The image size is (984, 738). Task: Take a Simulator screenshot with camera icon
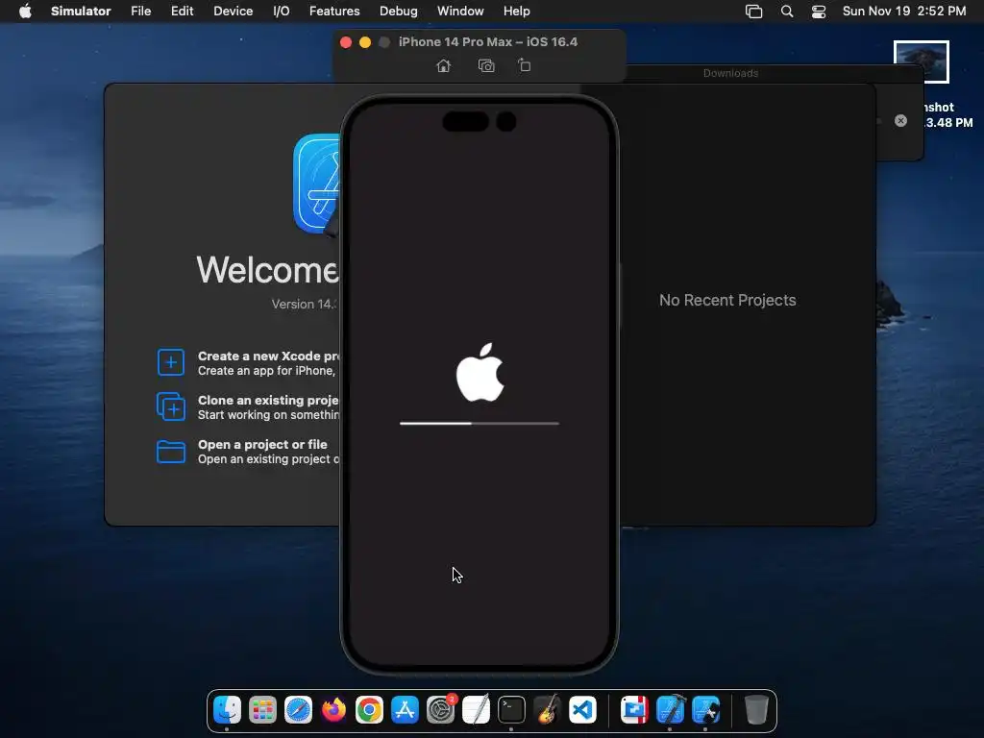coord(486,66)
